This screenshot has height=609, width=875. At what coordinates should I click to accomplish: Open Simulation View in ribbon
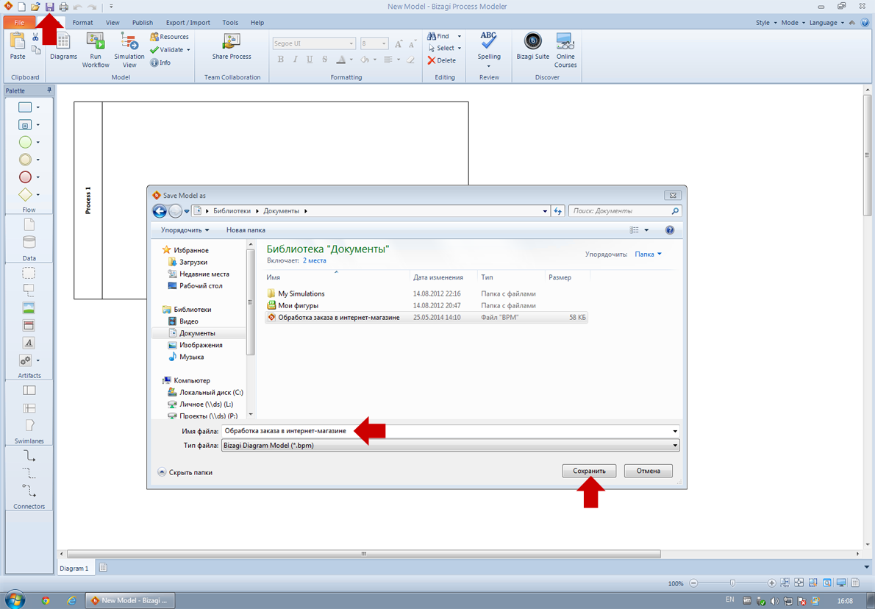point(129,50)
